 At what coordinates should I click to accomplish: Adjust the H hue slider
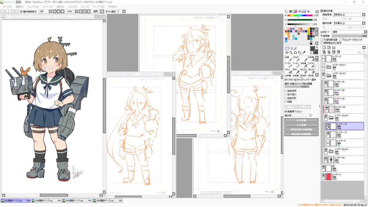pyautogui.click(x=300, y=16)
